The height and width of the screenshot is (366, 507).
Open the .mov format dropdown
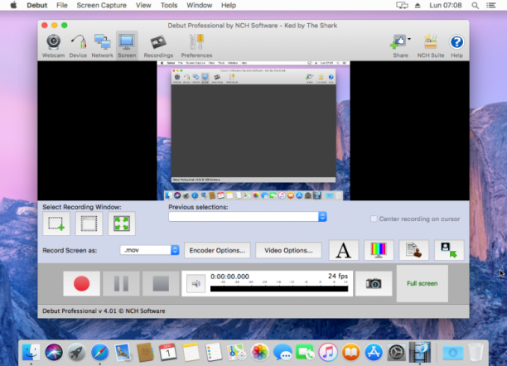pos(150,250)
